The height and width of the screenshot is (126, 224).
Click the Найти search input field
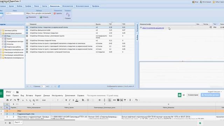click(x=15, y=13)
